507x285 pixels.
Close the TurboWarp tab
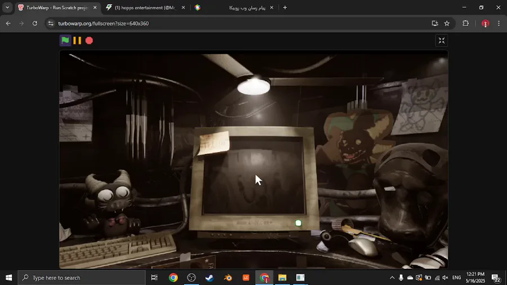click(x=95, y=7)
